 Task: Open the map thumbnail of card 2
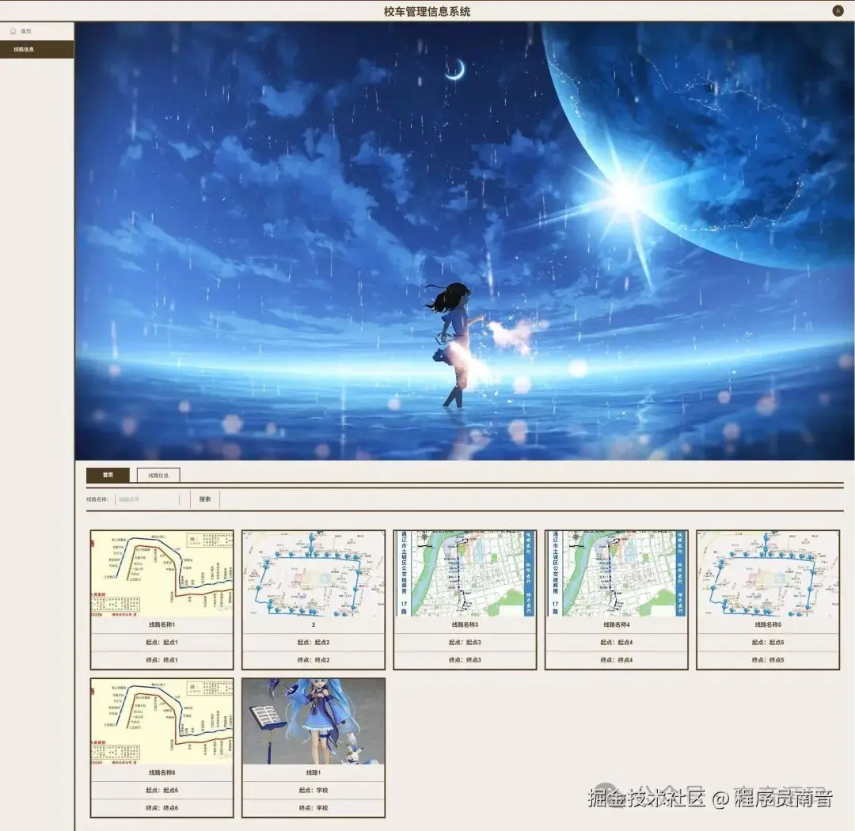(x=313, y=574)
